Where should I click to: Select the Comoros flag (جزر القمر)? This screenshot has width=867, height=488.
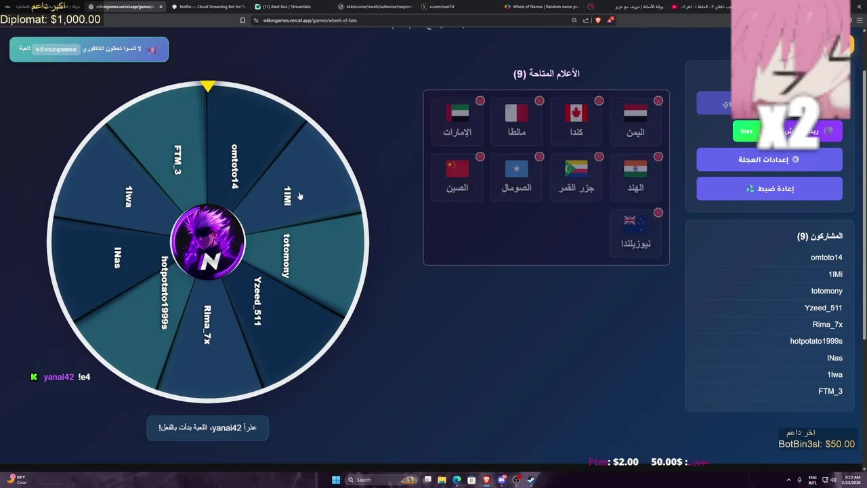pos(576,176)
